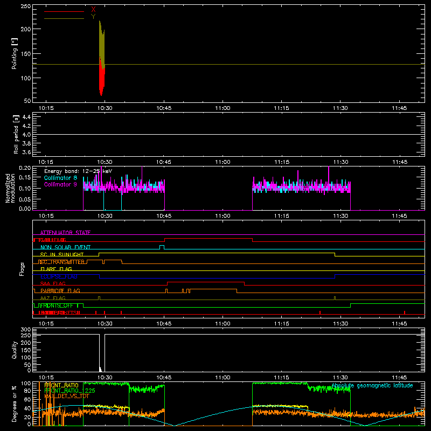The image size is (431, 431).
Task: Click the AAZ_FLAG label
Action: [53, 298]
